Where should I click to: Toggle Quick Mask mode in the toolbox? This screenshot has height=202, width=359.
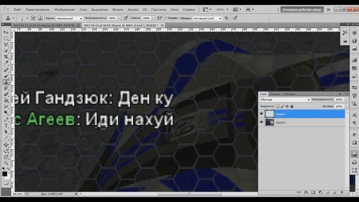click(6, 183)
